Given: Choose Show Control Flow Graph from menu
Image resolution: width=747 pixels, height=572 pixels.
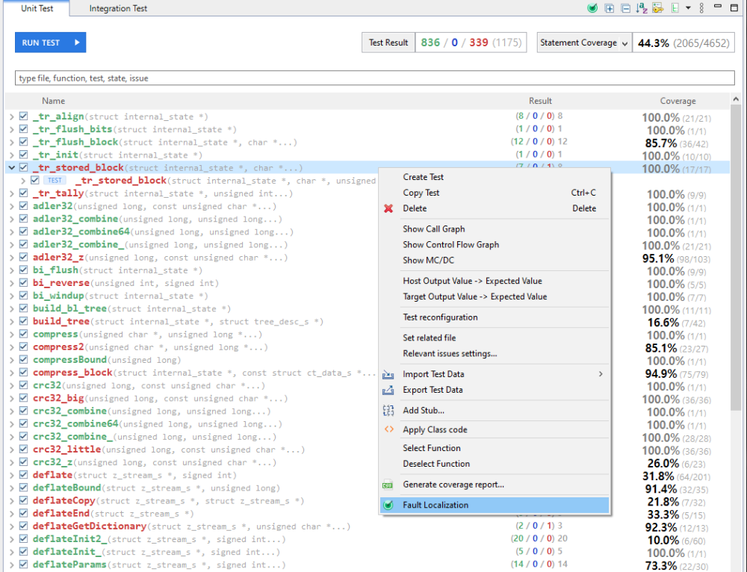Looking at the screenshot, I should pyautogui.click(x=450, y=245).
